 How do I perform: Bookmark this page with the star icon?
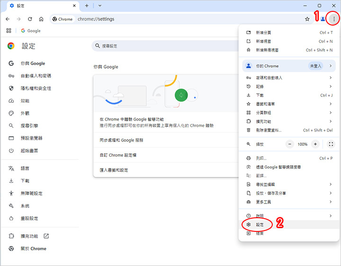point(307,19)
